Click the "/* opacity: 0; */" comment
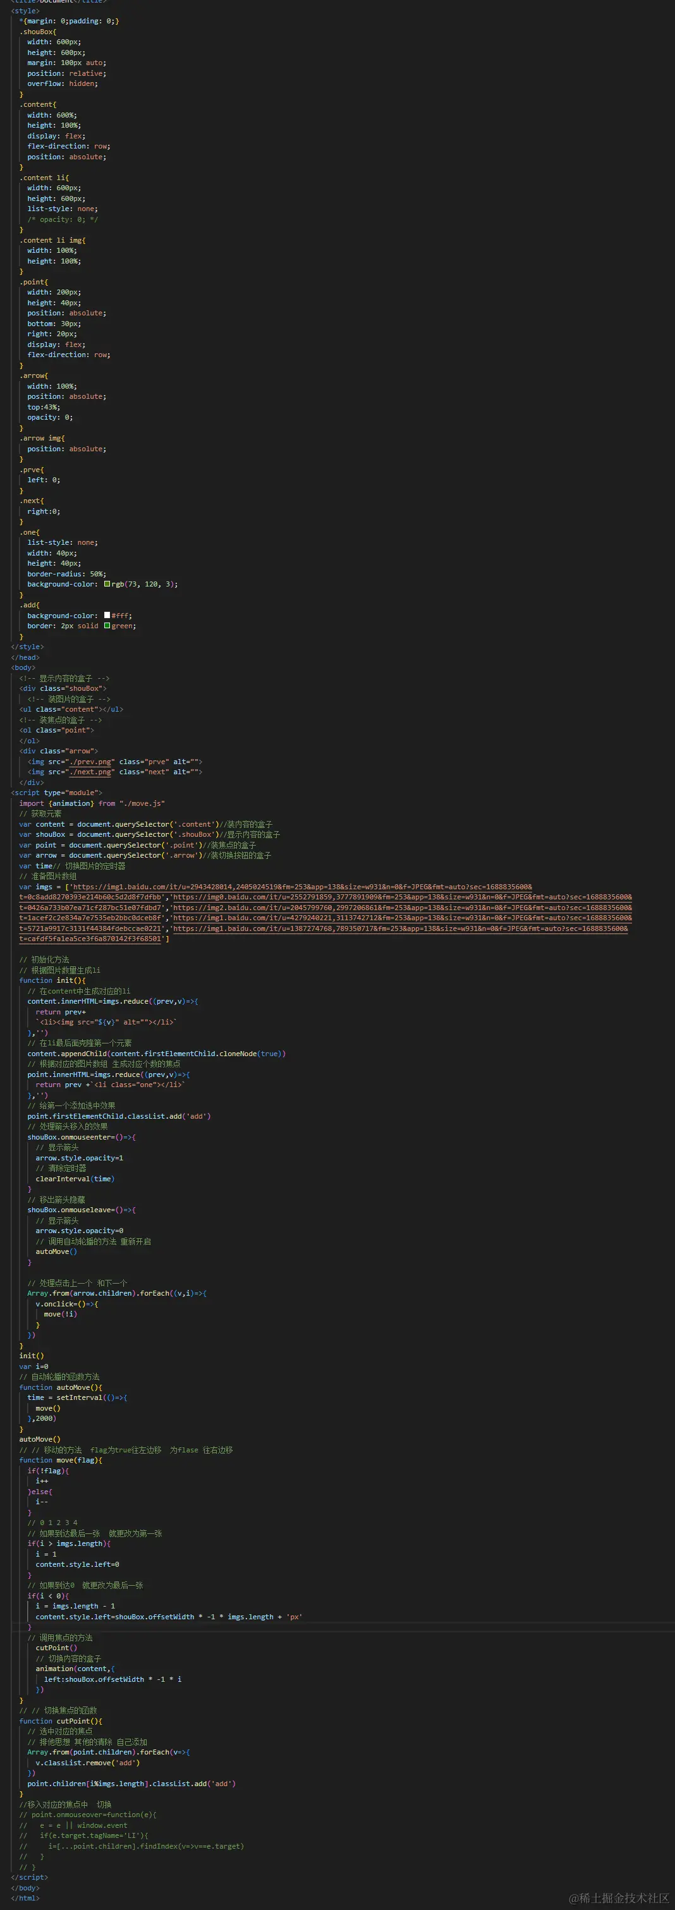Viewport: 675px width, 1910px height. 63,219
